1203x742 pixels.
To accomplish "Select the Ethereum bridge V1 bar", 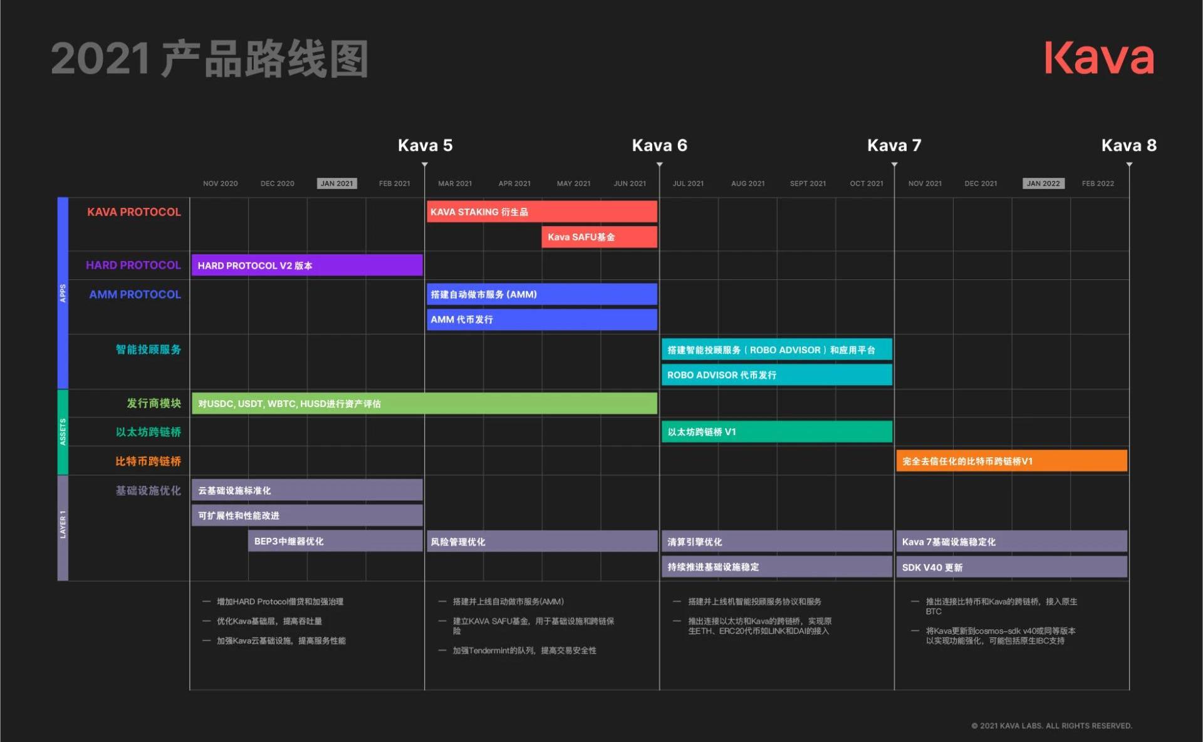I will pyautogui.click(x=777, y=431).
